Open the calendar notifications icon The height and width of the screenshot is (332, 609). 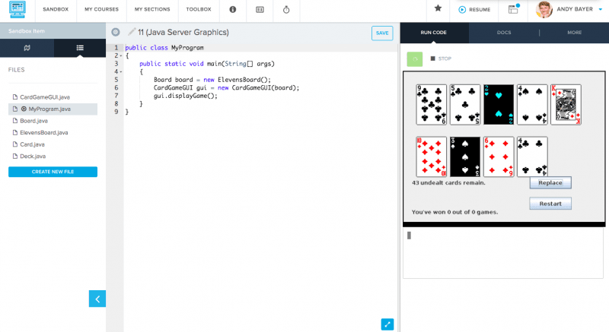coord(513,10)
